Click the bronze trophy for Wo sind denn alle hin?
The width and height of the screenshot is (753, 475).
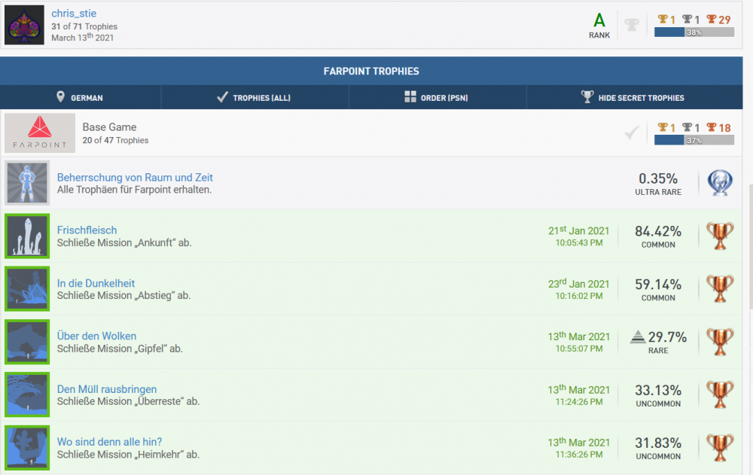[720, 447]
